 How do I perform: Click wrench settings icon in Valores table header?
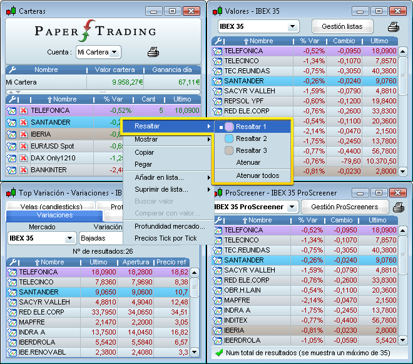tap(218, 41)
